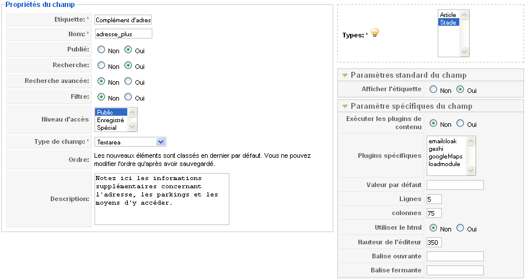Click the Etiquette text field
The height and width of the screenshot is (280, 527).
123,20
